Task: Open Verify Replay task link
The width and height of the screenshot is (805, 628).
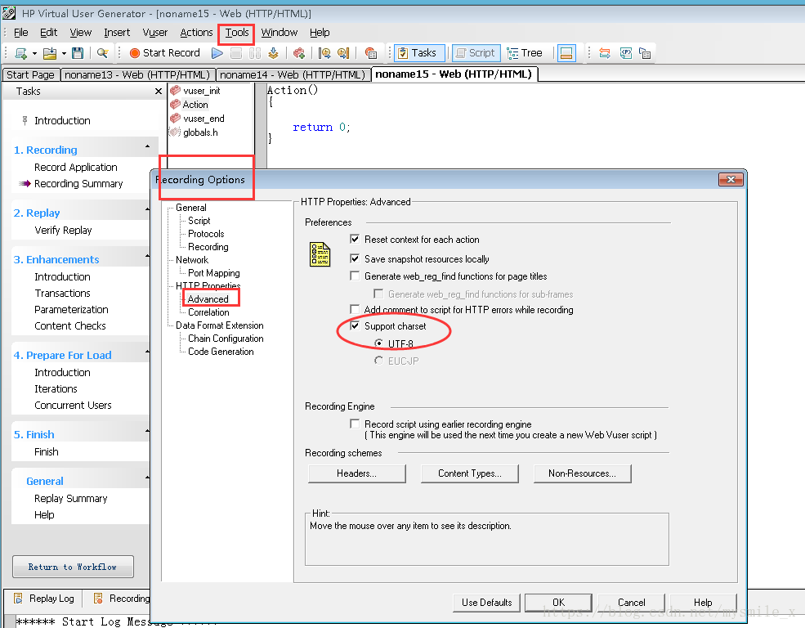Action: pyautogui.click(x=63, y=231)
